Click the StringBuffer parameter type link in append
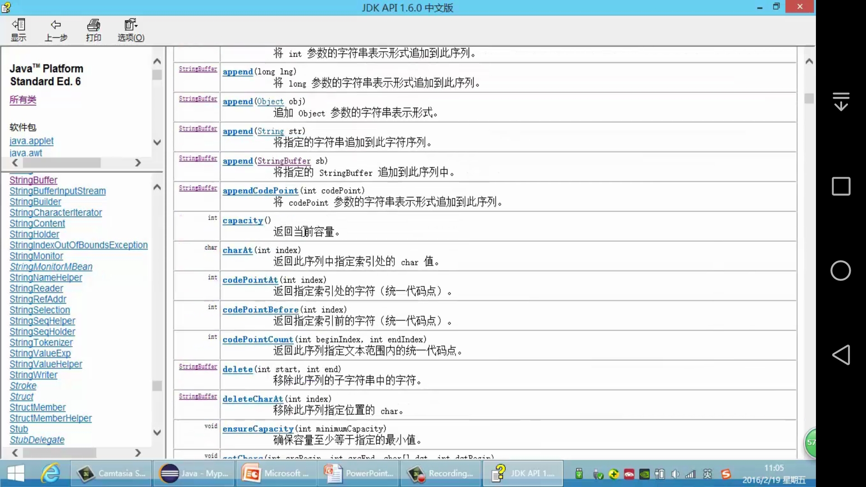 [284, 161]
